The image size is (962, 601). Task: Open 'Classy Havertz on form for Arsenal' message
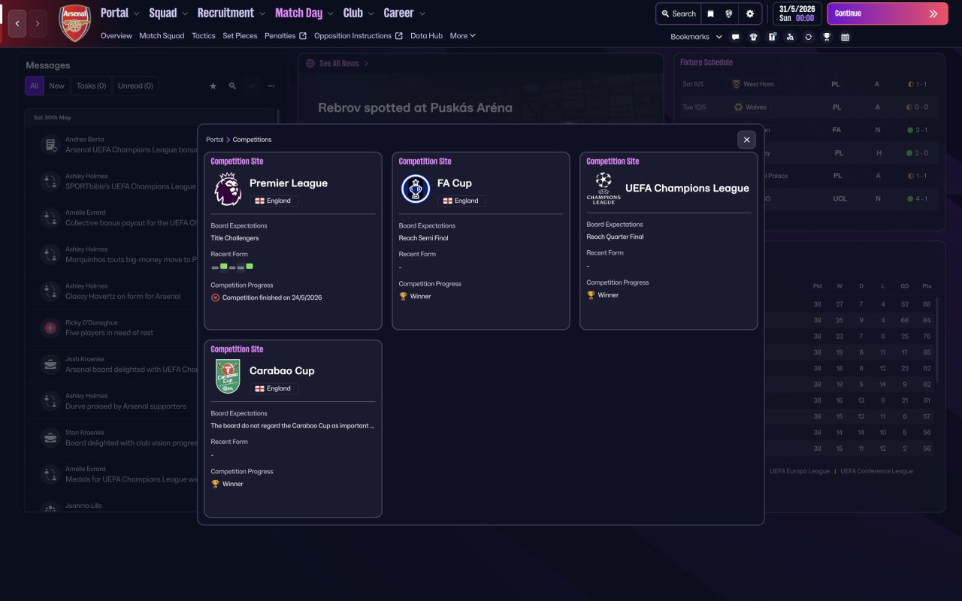coord(123,296)
